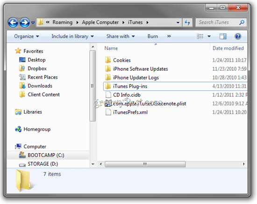Open the Organize menu
The image size is (257, 204).
click(27, 36)
